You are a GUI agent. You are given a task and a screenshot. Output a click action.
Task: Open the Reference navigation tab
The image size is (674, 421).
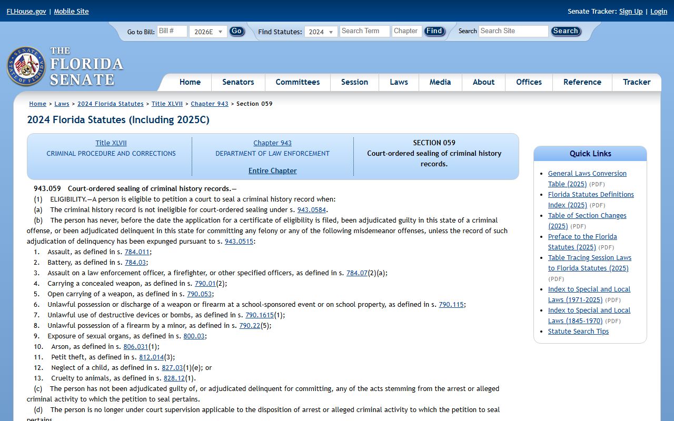pos(582,82)
